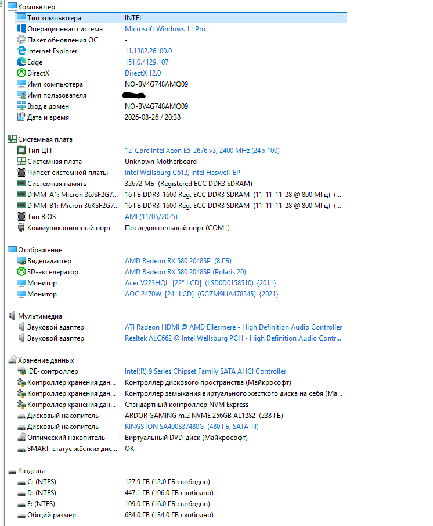Open the Acer V223HQL monitor link
This screenshot has width=433, height=526.
(x=200, y=283)
